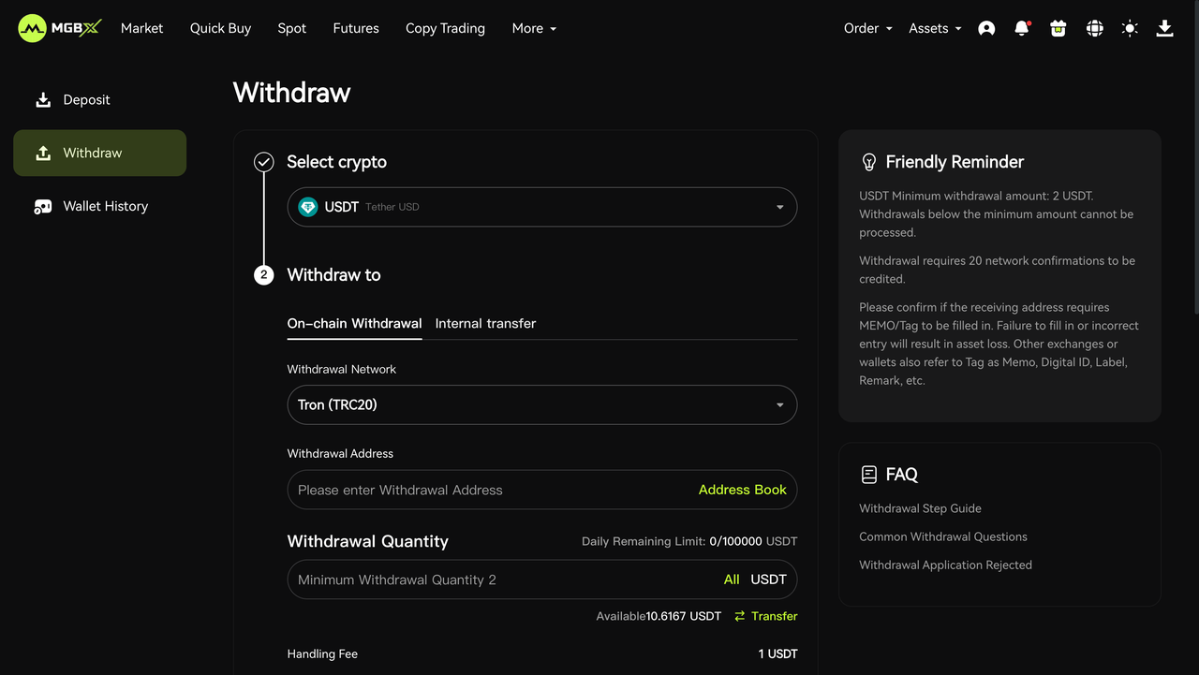
Task: Click the FAQ document icon
Action: click(x=869, y=475)
